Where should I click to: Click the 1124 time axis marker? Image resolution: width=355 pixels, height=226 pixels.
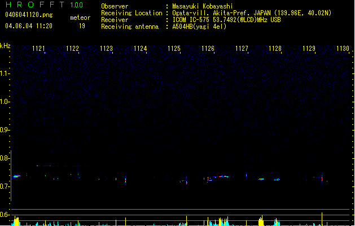140,49
